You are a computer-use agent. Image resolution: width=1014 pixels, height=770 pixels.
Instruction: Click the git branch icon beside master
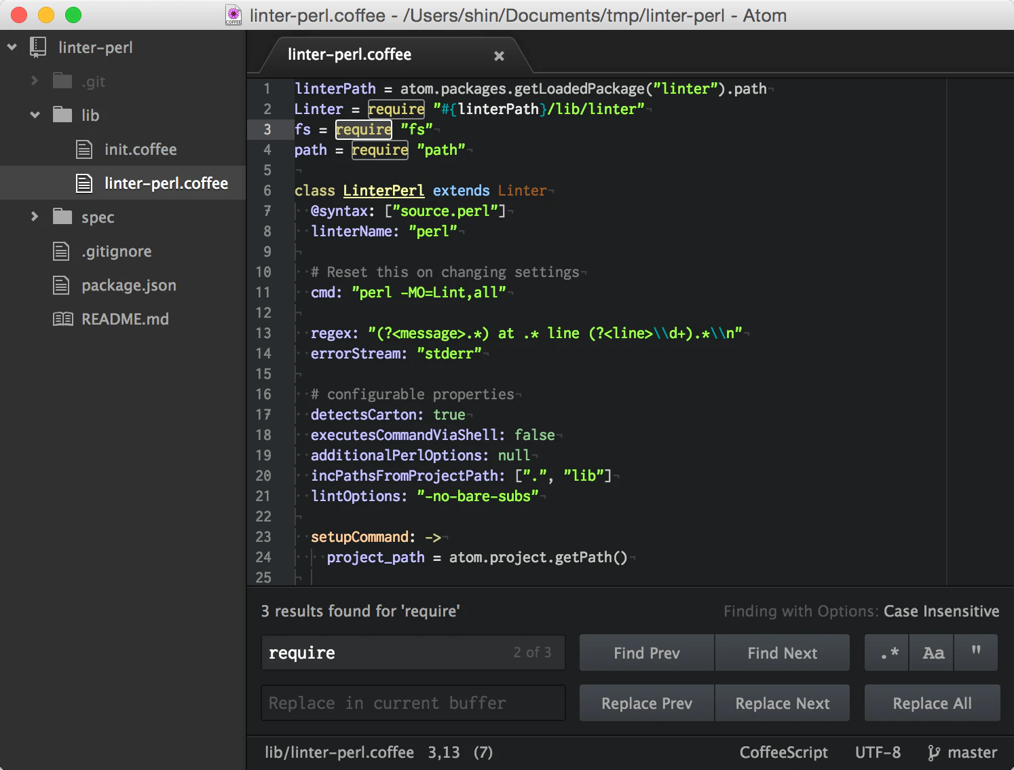(934, 752)
